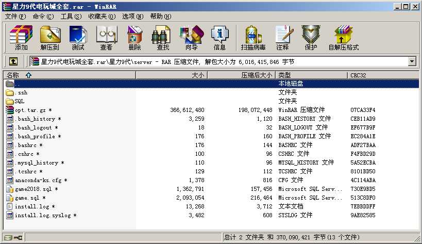422x244 pixels.
Task: Click CRC32 value 9AE82585
Action: (x=363, y=216)
